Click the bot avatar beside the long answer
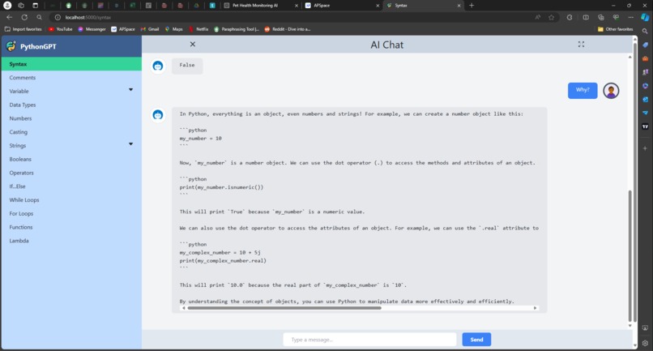653x351 pixels. [x=158, y=114]
